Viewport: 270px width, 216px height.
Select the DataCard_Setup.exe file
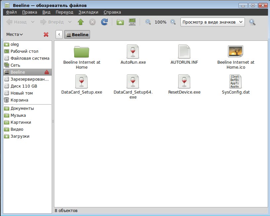click(x=81, y=84)
